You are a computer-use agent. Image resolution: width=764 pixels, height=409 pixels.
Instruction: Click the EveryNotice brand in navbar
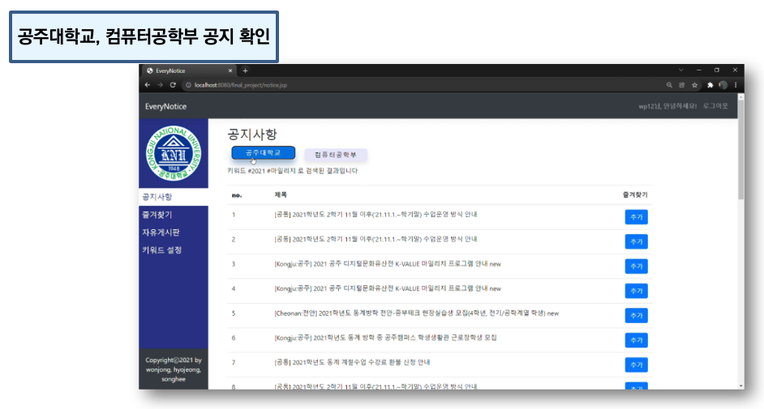[165, 107]
